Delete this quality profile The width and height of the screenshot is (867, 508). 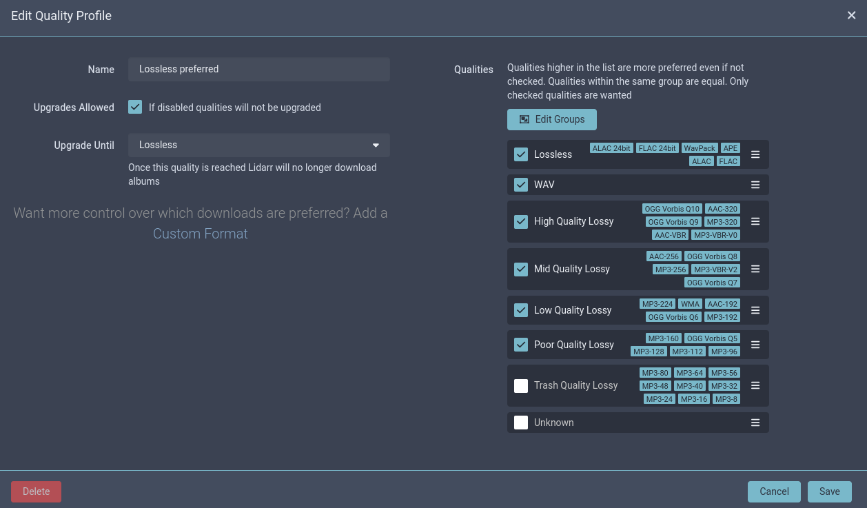[x=36, y=491]
